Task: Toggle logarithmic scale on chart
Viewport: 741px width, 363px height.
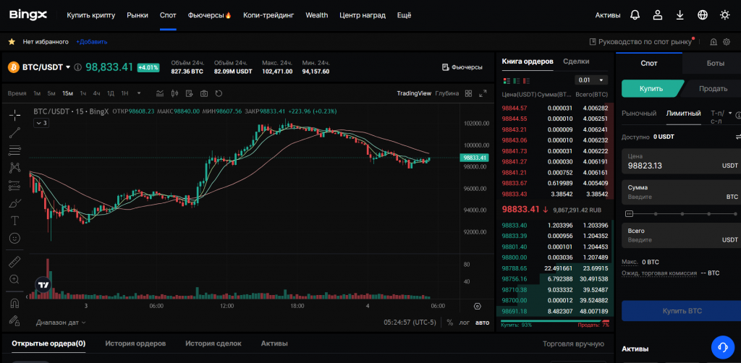Action: coord(465,323)
